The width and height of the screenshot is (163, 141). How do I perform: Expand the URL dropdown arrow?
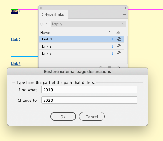point(123,24)
